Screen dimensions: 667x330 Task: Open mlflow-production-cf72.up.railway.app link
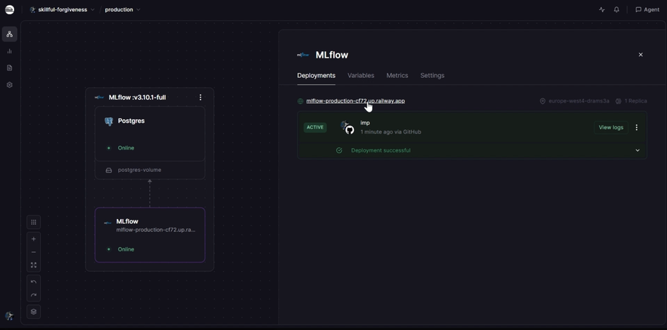click(x=356, y=101)
